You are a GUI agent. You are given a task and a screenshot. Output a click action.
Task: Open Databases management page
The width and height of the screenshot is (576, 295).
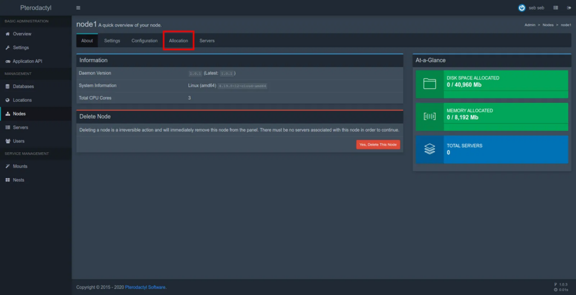click(23, 87)
